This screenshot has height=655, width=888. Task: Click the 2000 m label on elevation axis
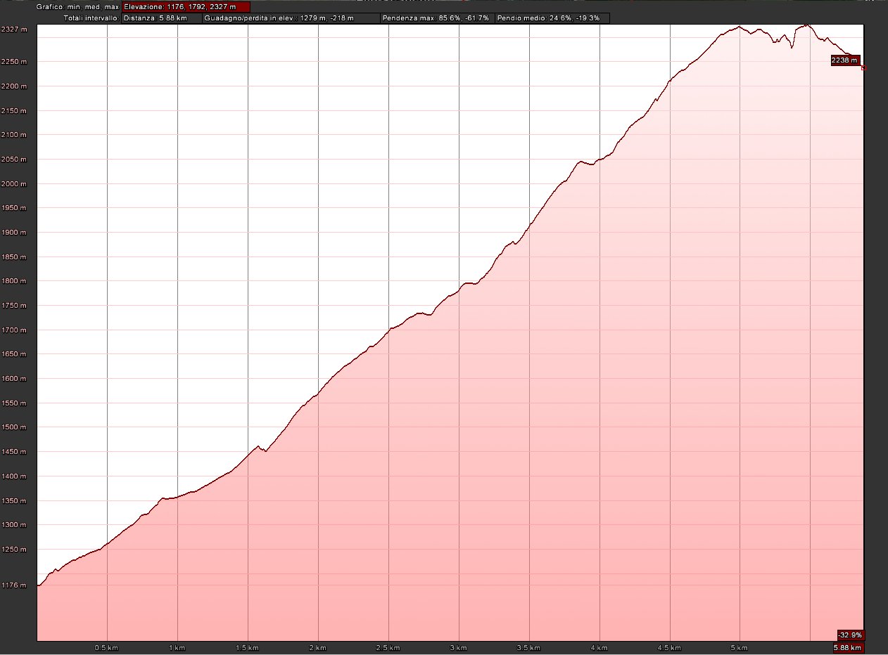[14, 183]
